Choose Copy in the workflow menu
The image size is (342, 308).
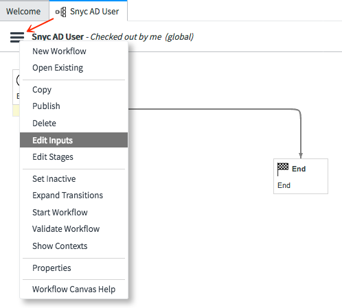73,90
